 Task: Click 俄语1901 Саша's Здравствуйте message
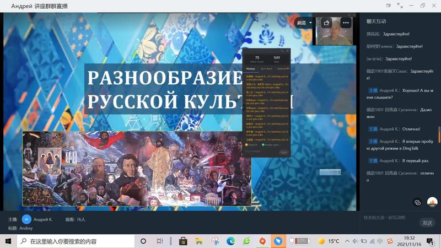click(400, 74)
